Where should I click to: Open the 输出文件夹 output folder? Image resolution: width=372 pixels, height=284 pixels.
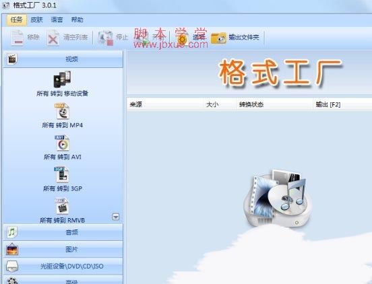pos(219,38)
